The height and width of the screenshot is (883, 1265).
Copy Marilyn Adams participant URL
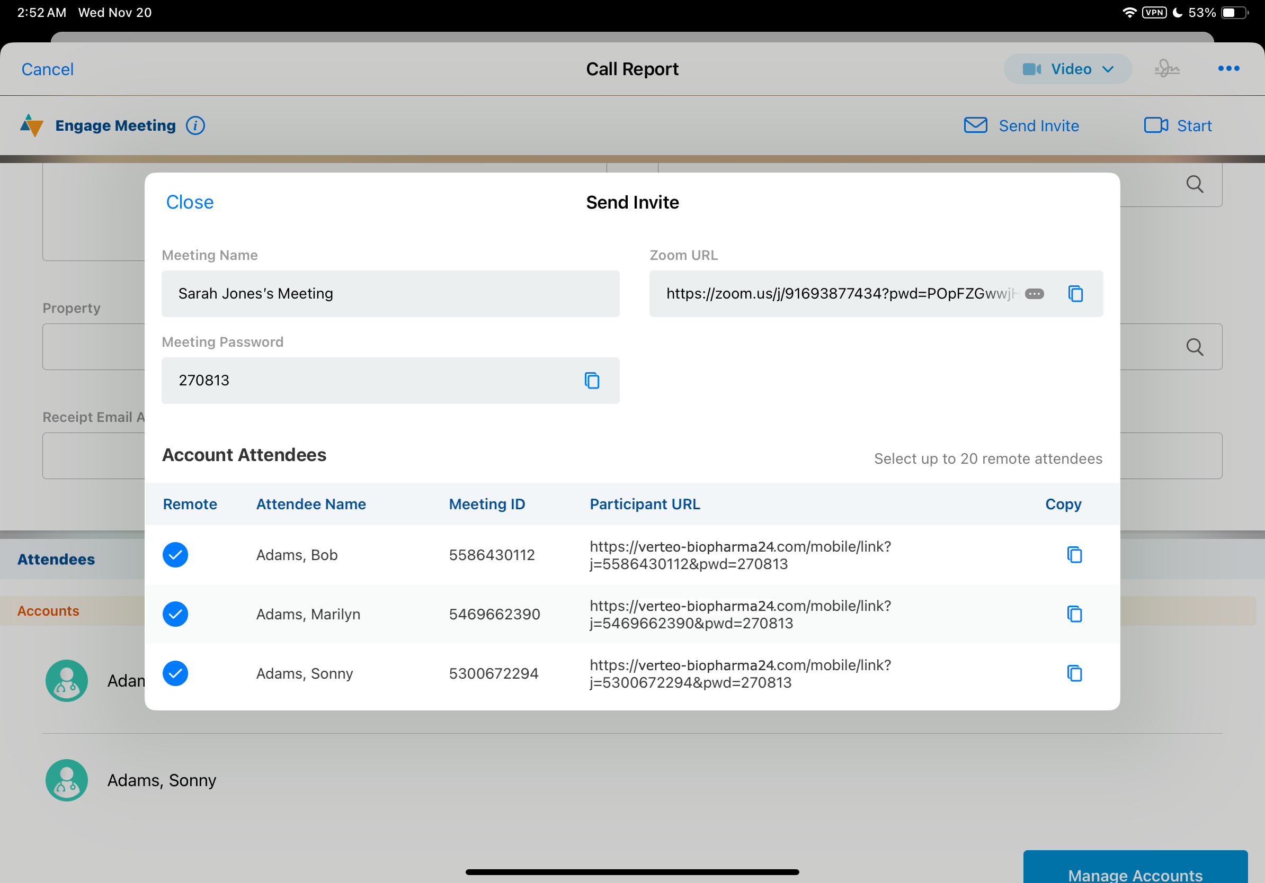1074,614
